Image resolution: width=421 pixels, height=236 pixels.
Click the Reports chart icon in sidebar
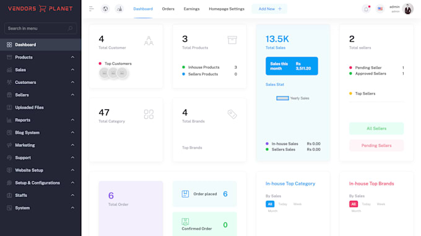click(x=9, y=120)
